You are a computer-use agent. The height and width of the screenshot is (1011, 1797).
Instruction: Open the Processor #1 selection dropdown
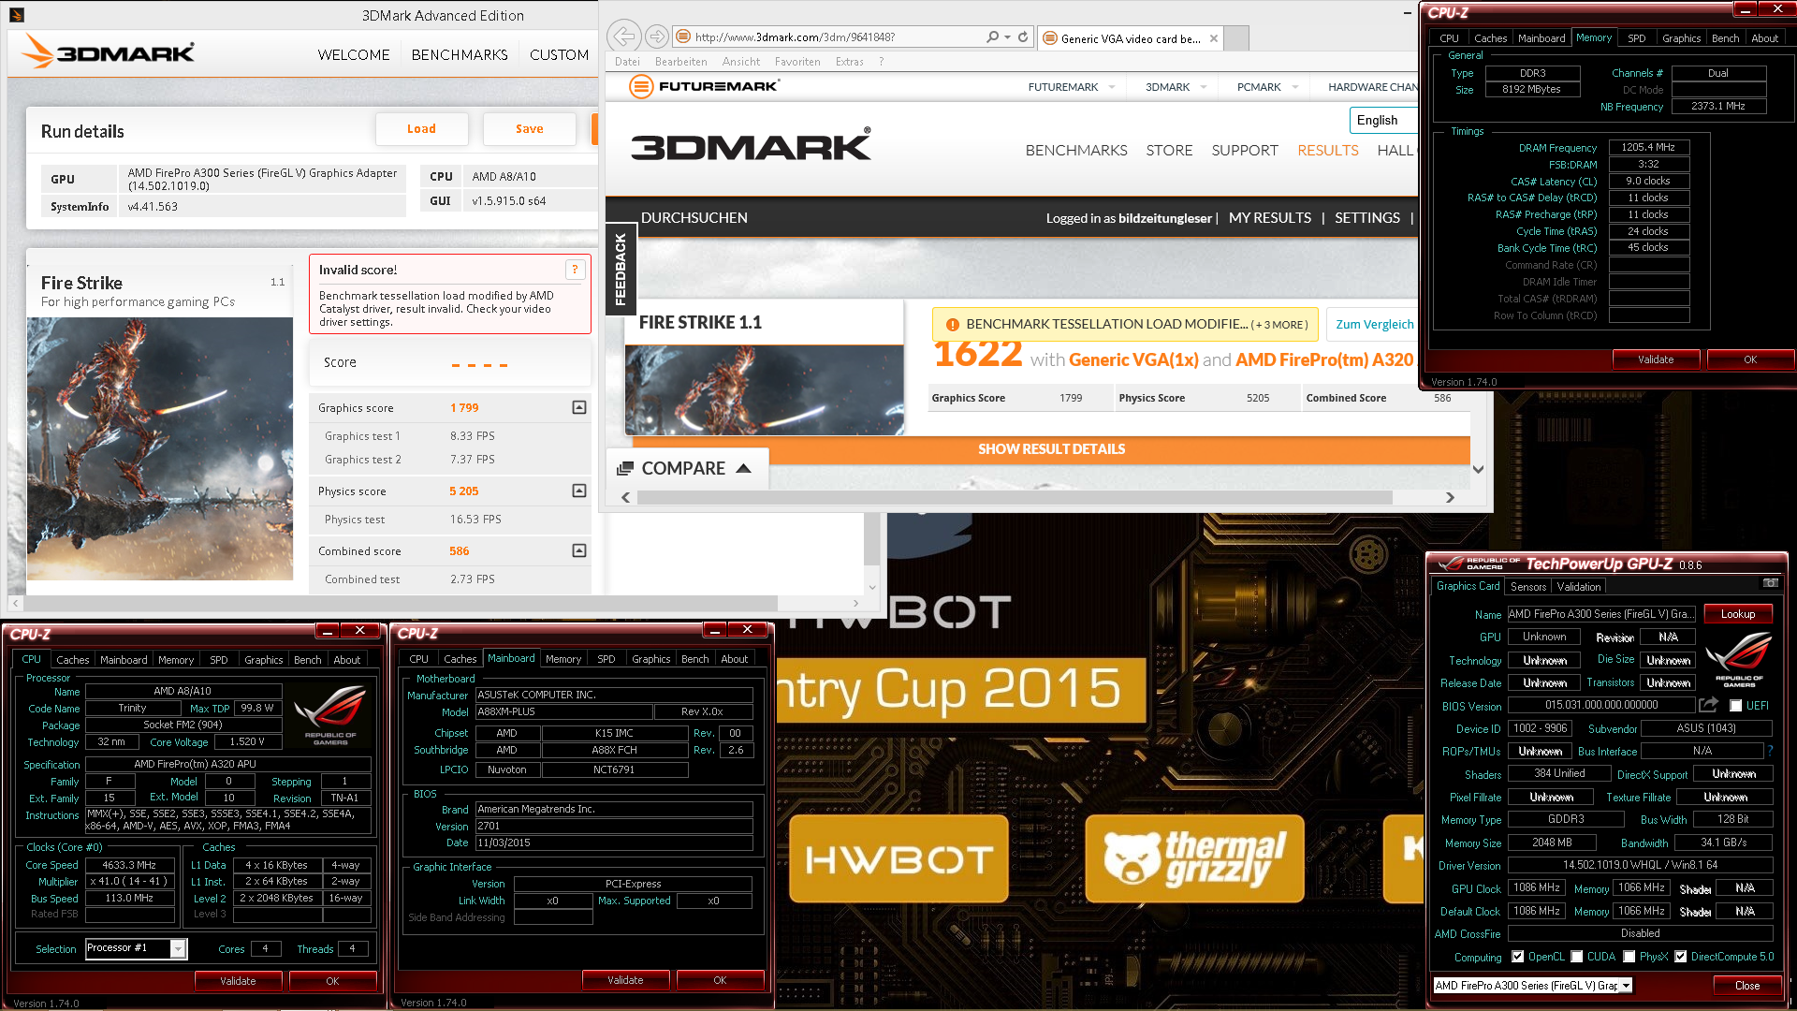[x=178, y=949]
